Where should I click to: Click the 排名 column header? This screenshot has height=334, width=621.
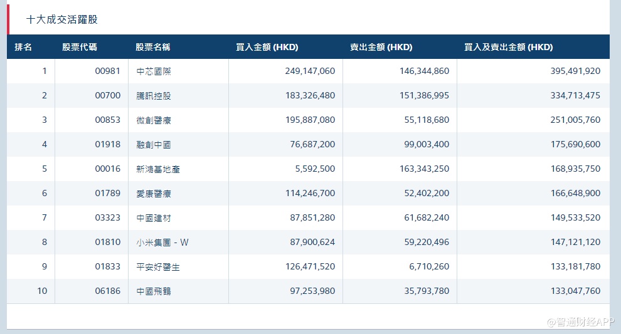coord(24,47)
